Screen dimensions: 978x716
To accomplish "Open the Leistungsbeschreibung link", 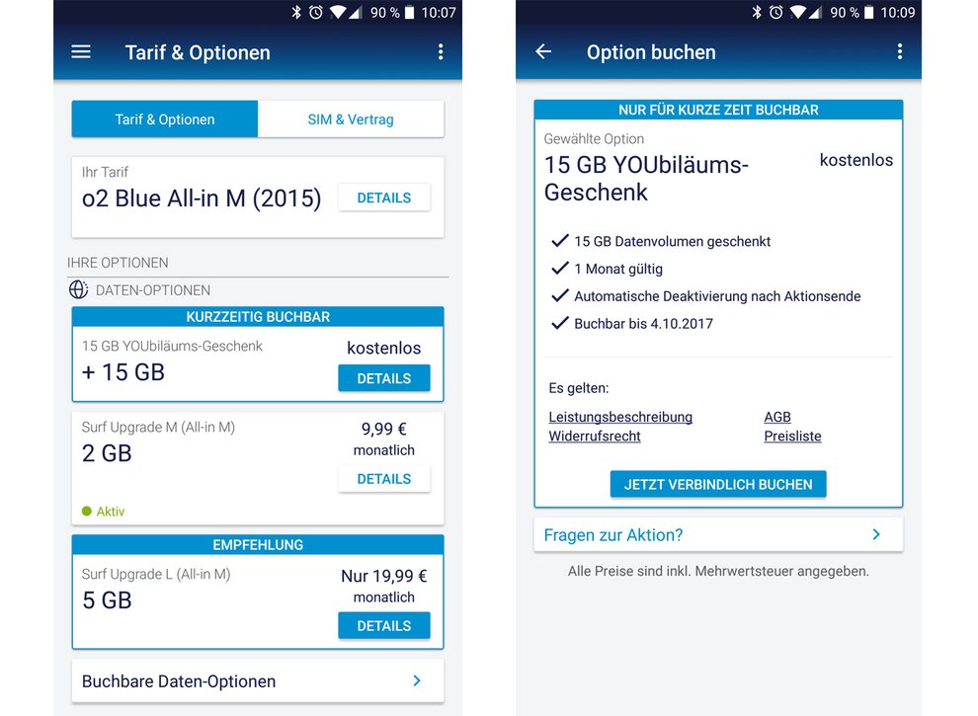I will coord(620,417).
